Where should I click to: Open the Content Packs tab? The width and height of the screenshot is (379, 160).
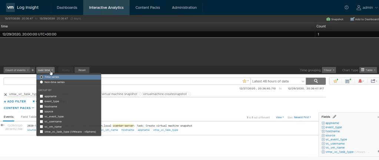(148, 7)
